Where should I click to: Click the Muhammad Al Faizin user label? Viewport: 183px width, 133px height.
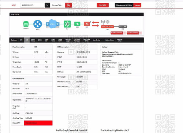[124, 5]
